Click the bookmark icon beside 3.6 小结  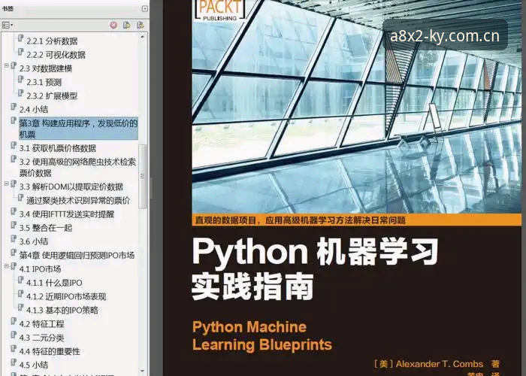14,238
